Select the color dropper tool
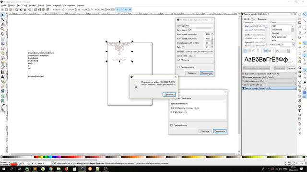Image resolution: width=307 pixels, height=172 pixels. click(2, 106)
